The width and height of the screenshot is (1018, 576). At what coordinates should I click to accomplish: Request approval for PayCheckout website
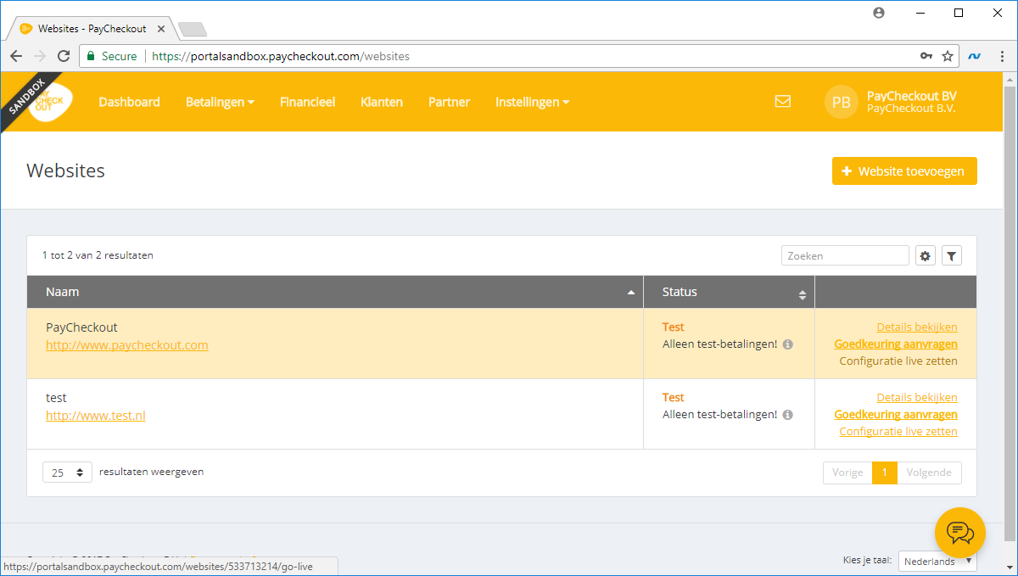pos(896,344)
